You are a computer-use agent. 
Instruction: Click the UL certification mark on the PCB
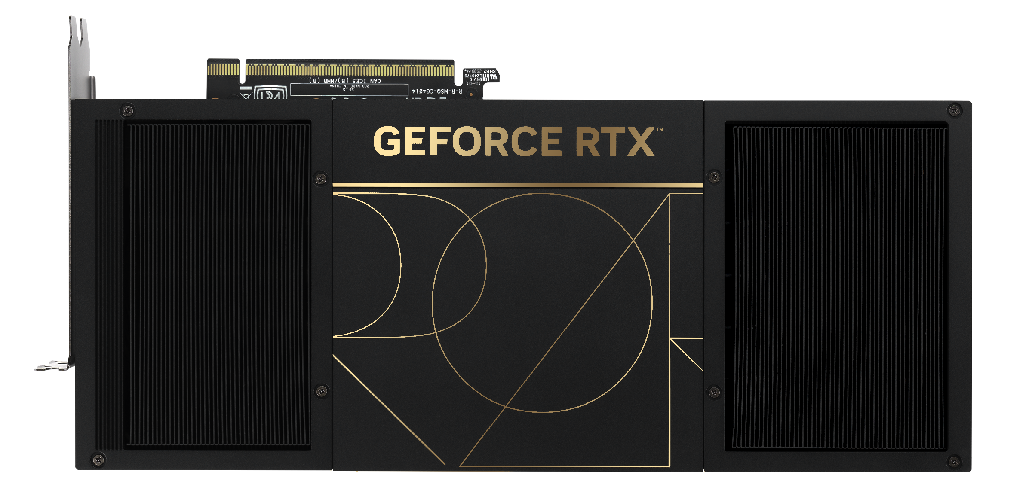[x=493, y=77]
